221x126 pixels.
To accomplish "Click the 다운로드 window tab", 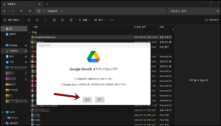I will tap(22, 4).
